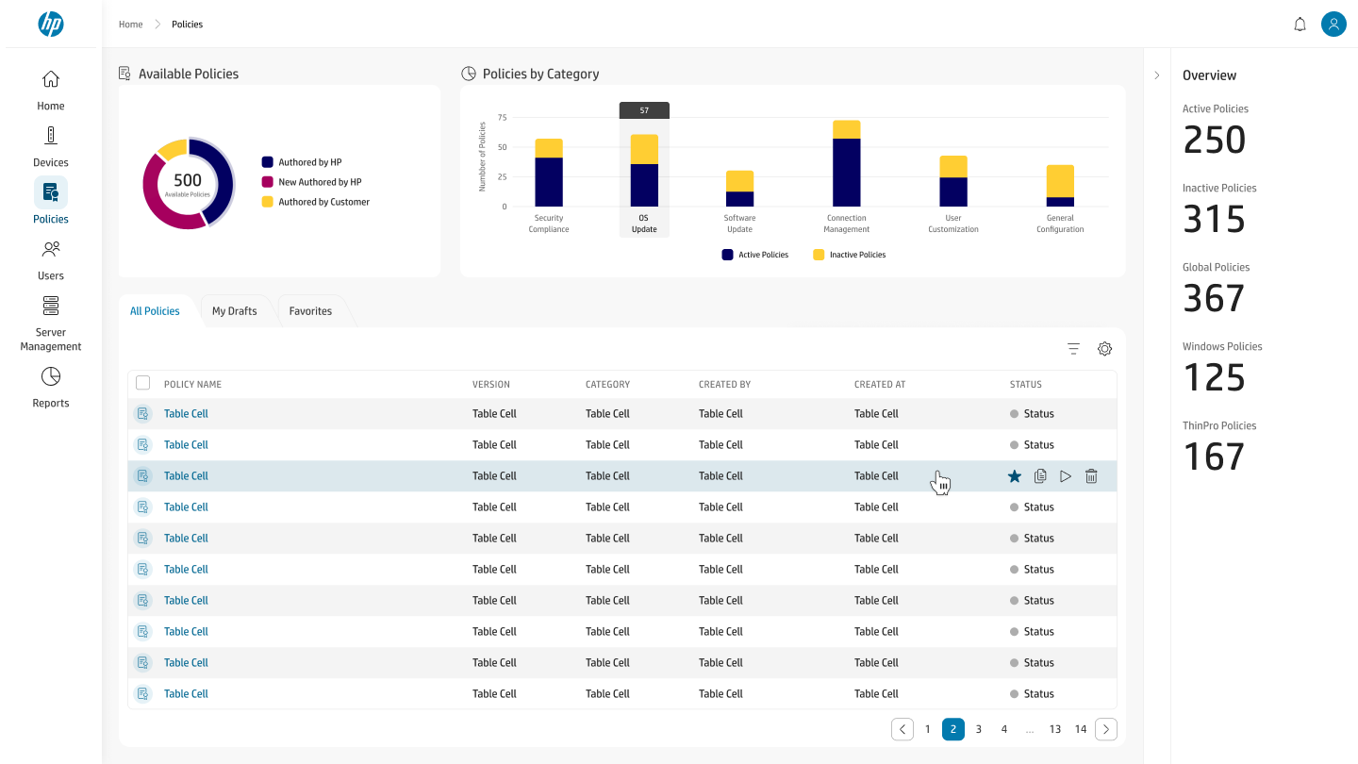Click the Inactive Policies 315 value
This screenshot has height=764, width=1358.
pyautogui.click(x=1215, y=219)
